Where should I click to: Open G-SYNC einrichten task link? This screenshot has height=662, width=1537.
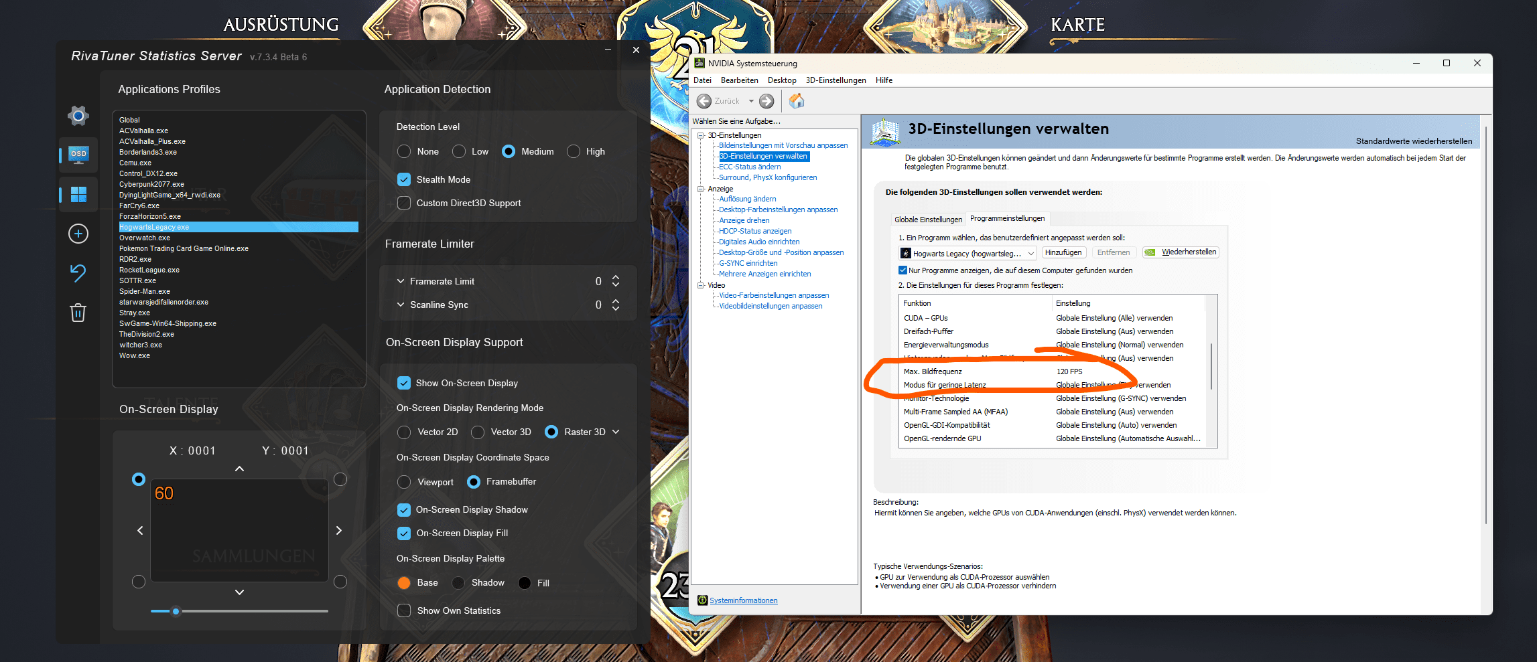click(x=748, y=263)
